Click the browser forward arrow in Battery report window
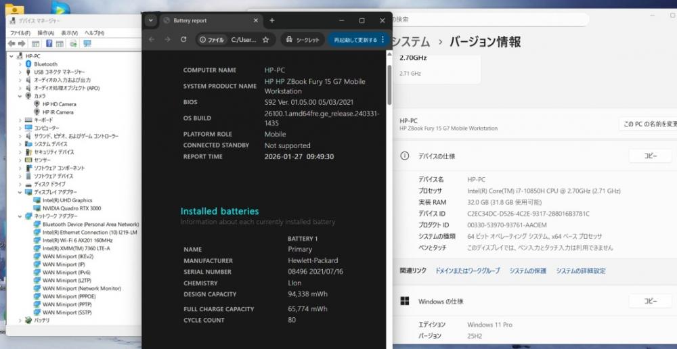The image size is (677, 349). click(x=167, y=39)
